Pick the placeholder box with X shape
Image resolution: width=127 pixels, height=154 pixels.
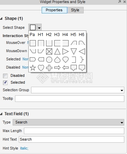coord(49,51)
